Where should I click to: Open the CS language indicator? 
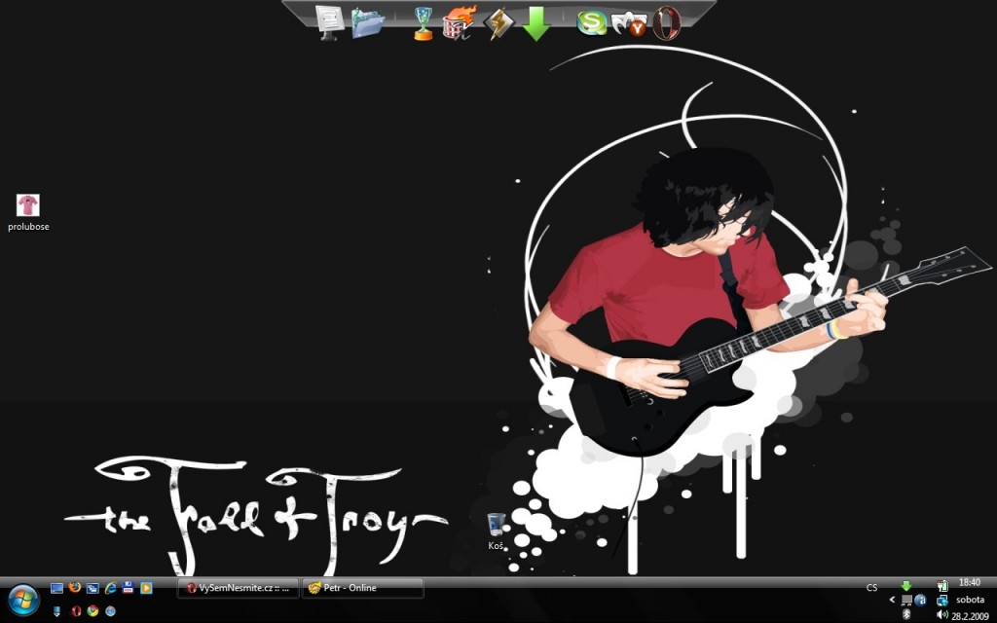[871, 587]
